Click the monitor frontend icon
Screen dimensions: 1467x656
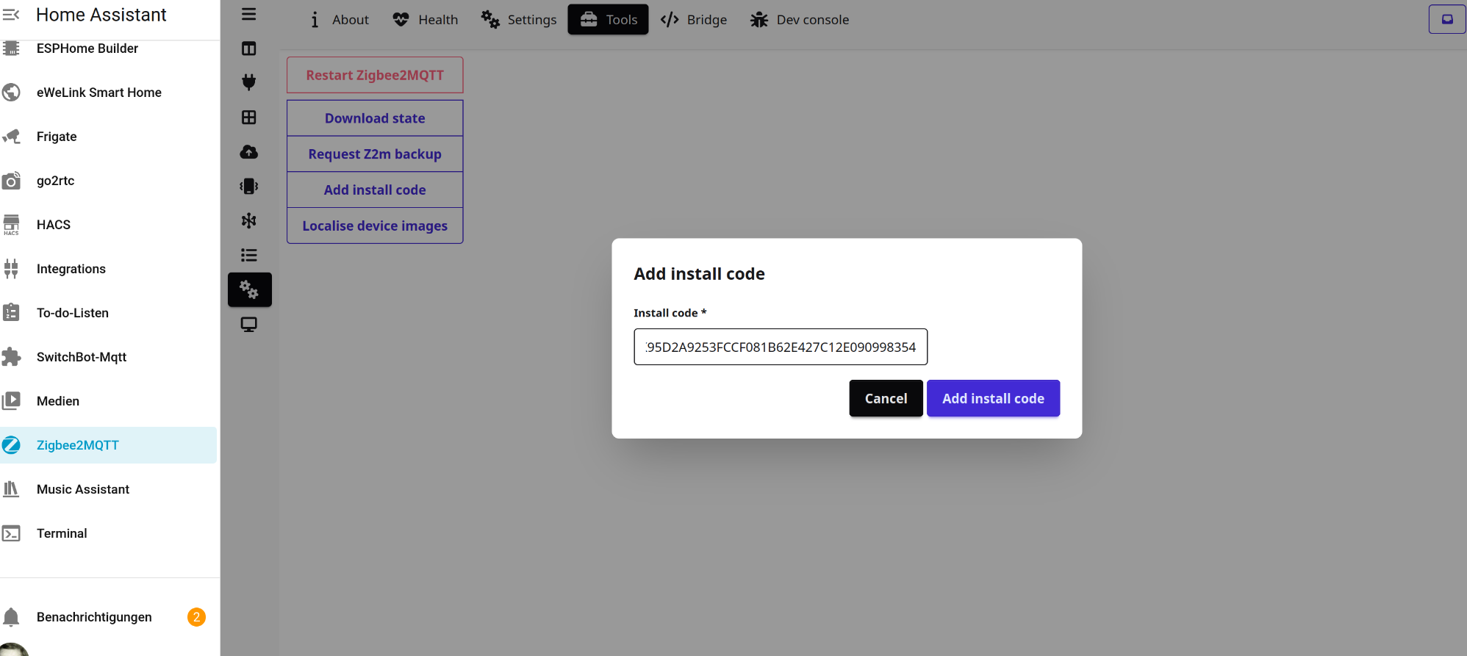(249, 324)
